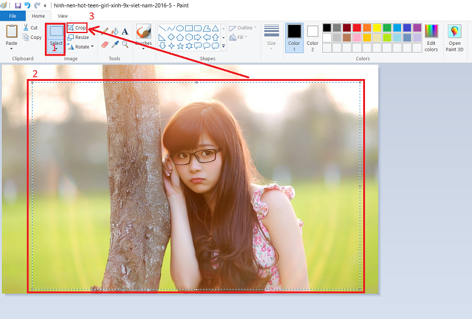Activate the Magnifier tool
This screenshot has height=319, width=472.
click(x=125, y=44)
